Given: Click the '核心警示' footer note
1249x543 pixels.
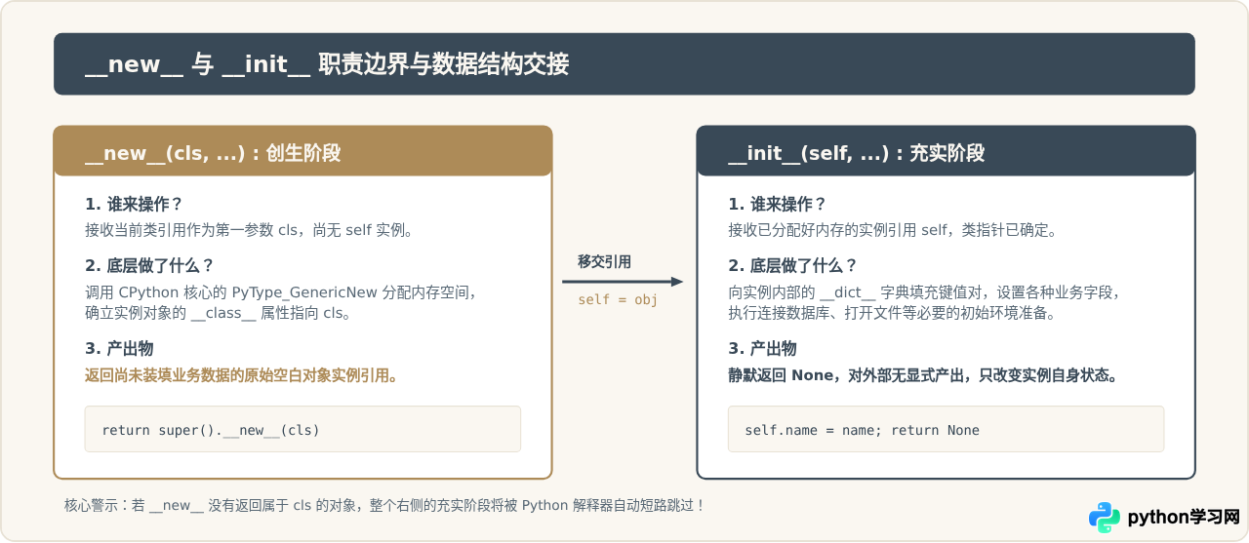Looking at the screenshot, I should 384,505.
